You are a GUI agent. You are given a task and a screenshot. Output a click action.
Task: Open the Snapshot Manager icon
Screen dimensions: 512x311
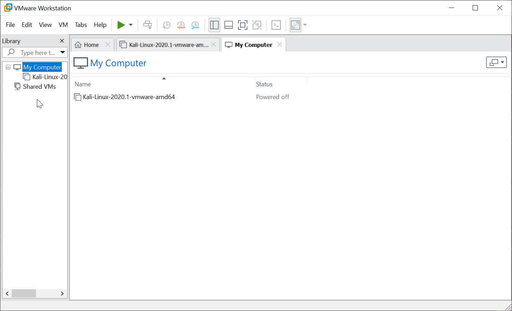tap(195, 25)
